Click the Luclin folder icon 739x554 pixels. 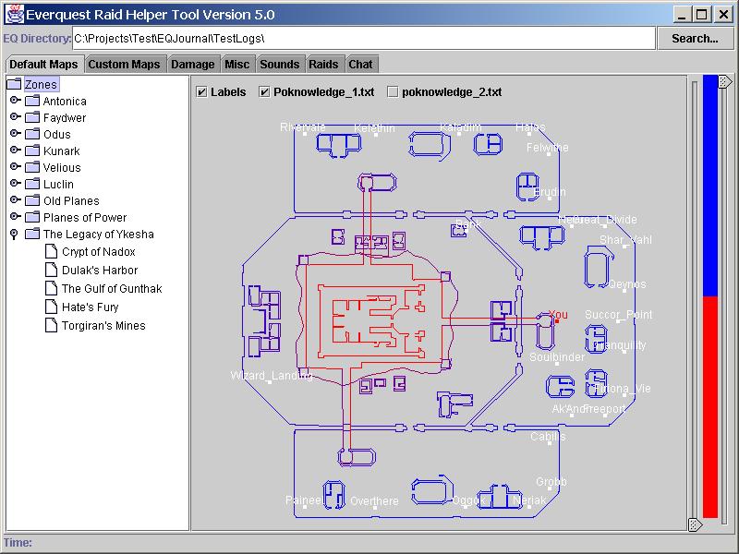pyautogui.click(x=32, y=184)
